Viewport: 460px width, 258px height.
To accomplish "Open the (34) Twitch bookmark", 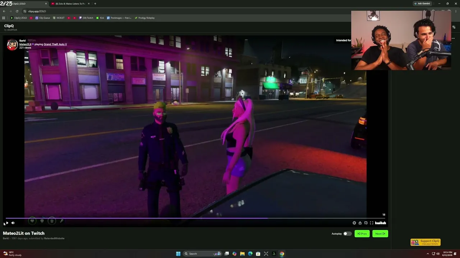I will (x=86, y=18).
